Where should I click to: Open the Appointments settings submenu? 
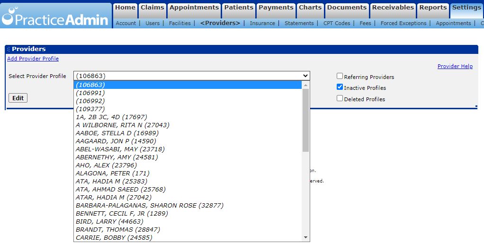(x=453, y=23)
